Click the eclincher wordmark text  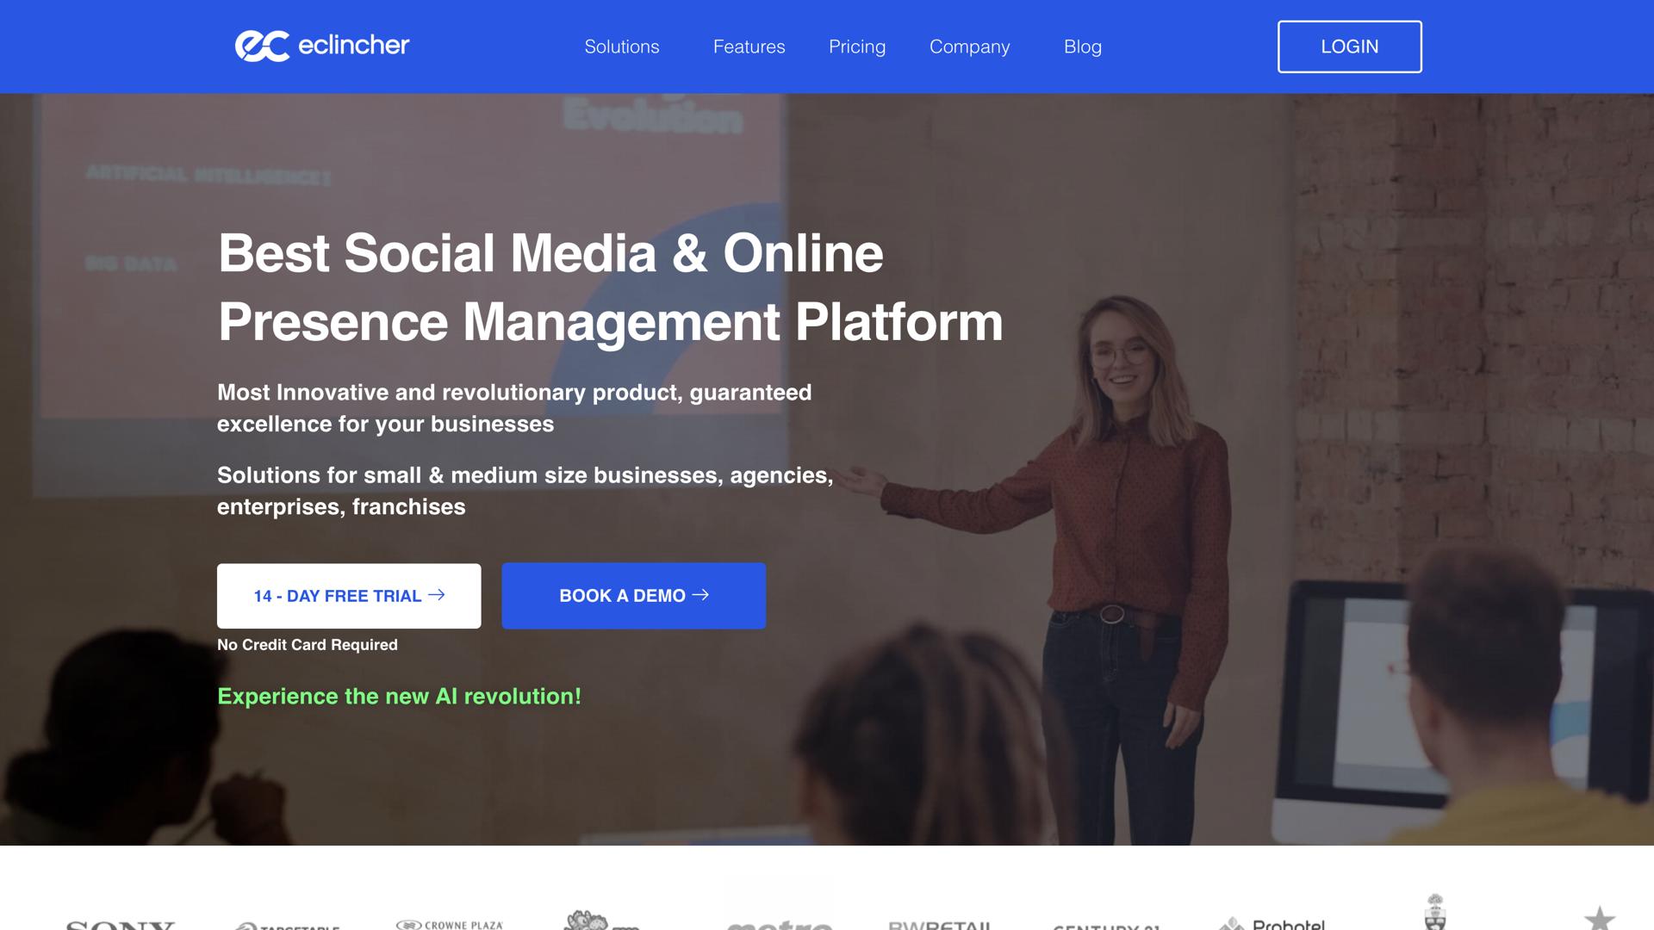354,45
